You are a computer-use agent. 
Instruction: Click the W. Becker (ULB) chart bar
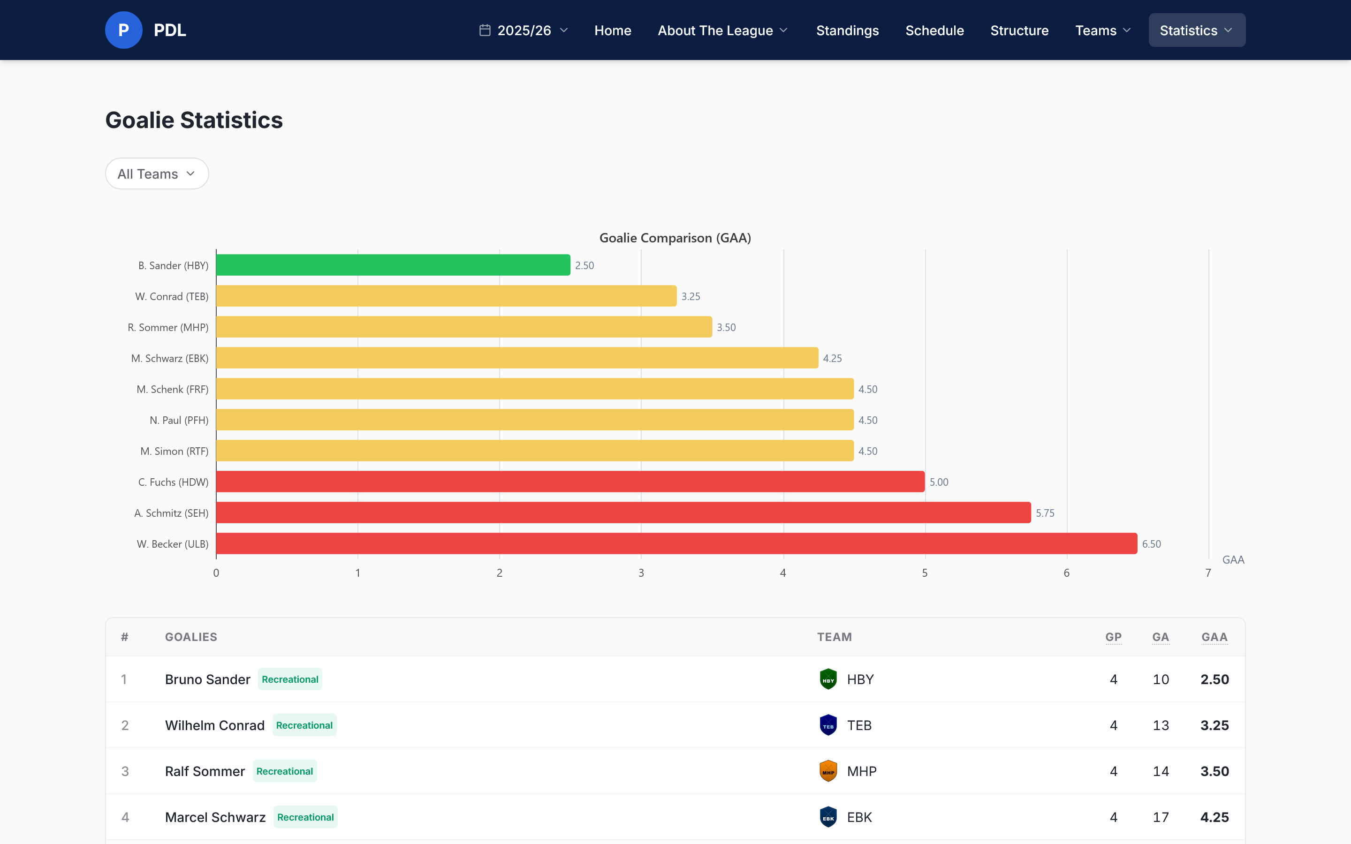point(676,544)
